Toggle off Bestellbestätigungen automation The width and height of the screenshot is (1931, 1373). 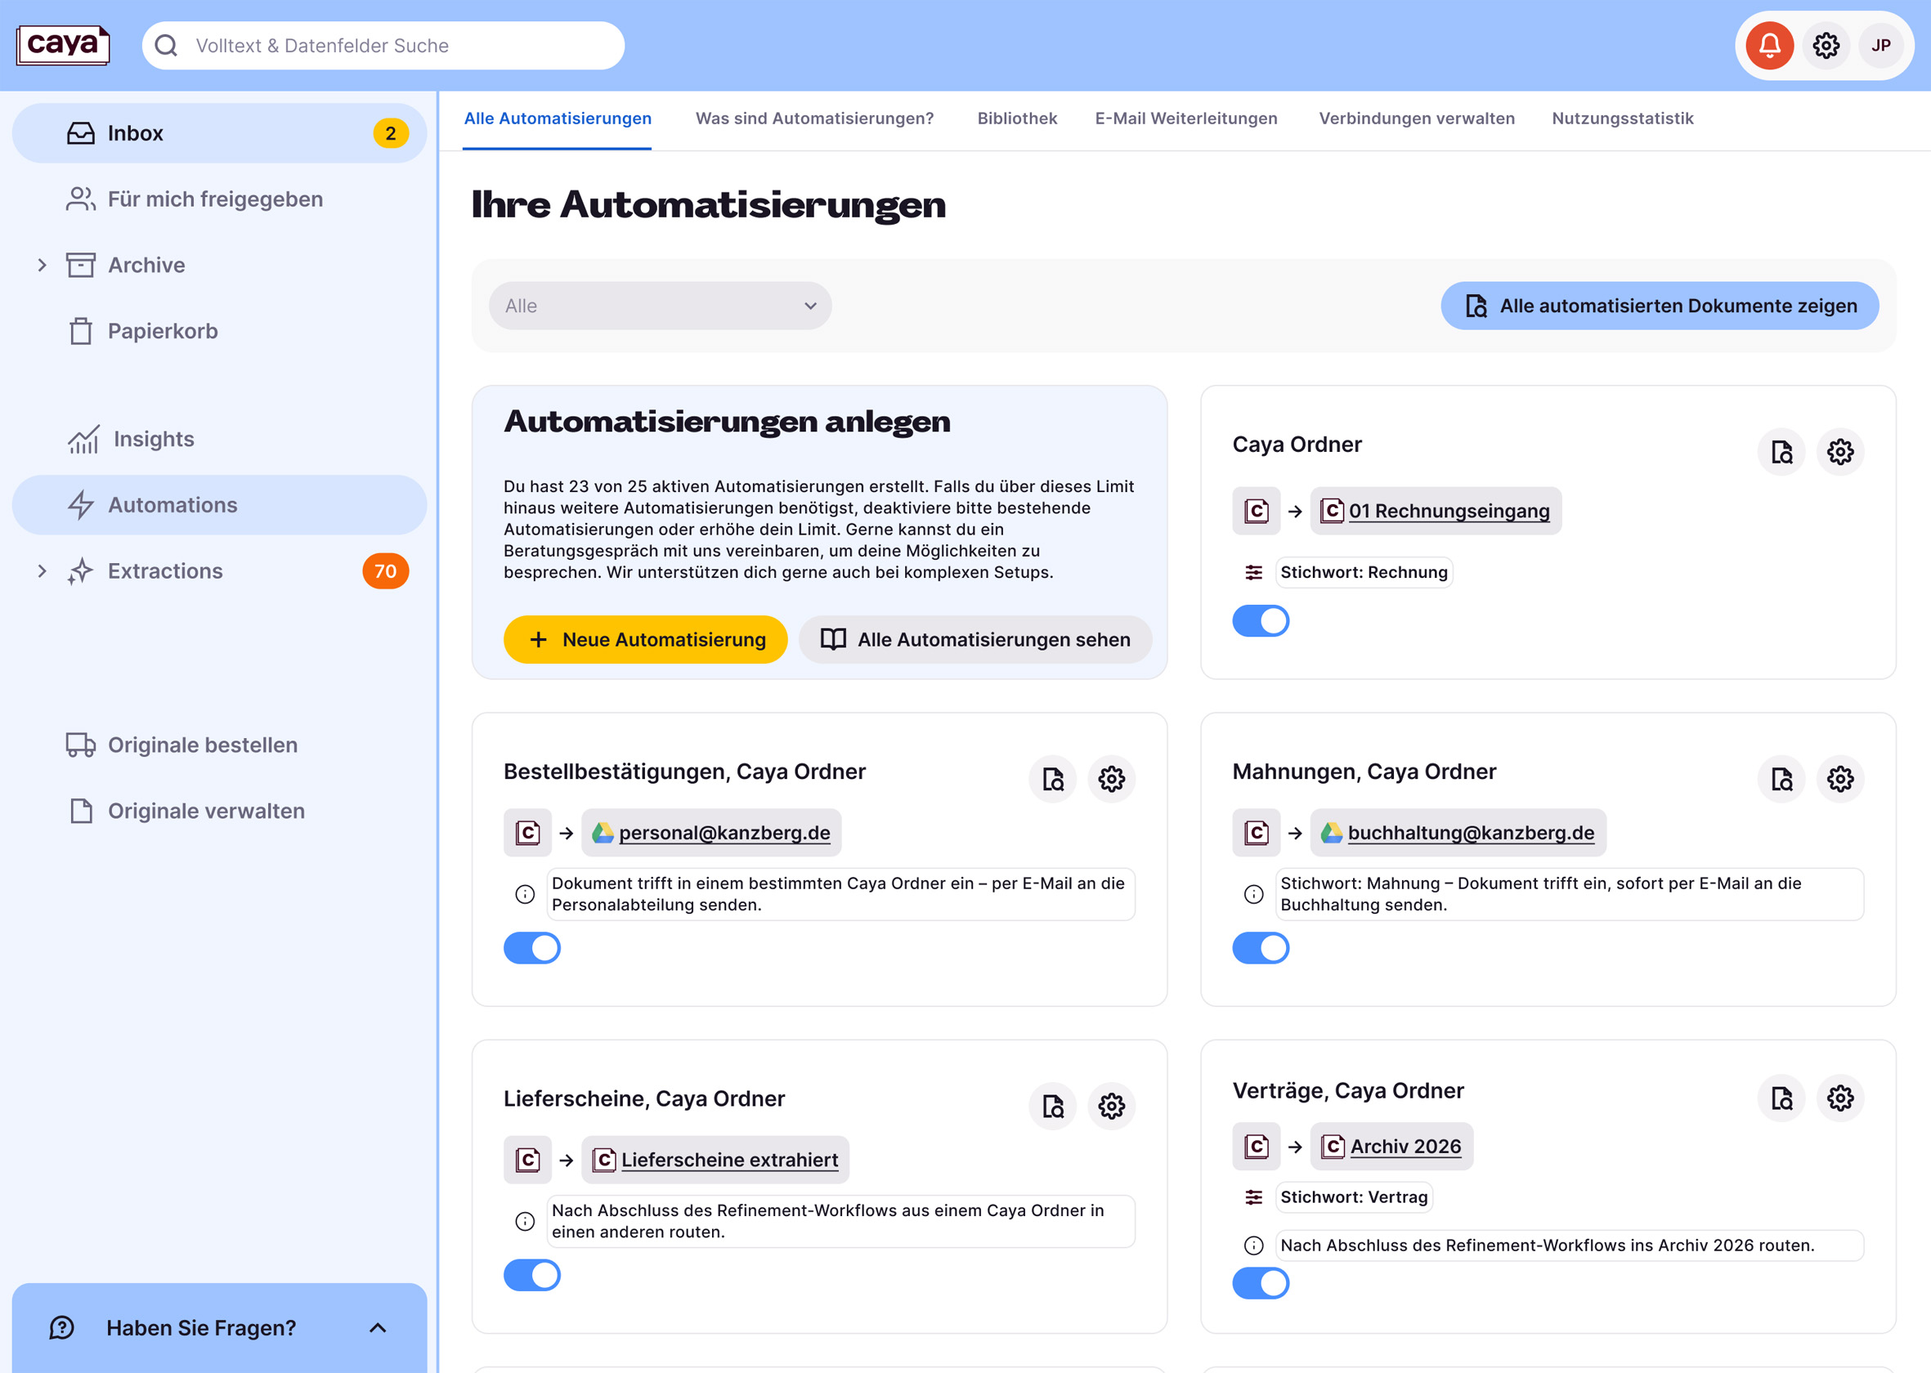(x=531, y=948)
